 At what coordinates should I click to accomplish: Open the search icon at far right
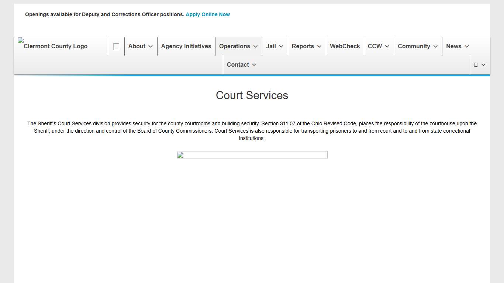(476, 64)
